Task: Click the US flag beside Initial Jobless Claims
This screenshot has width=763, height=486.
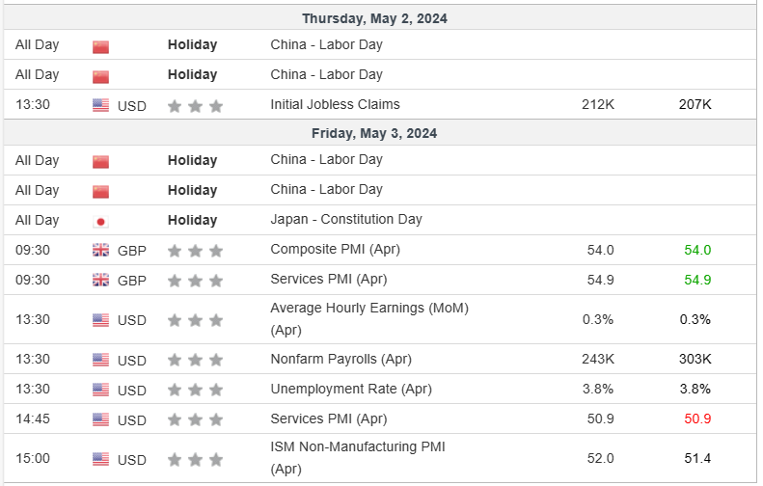Action: [x=101, y=105]
